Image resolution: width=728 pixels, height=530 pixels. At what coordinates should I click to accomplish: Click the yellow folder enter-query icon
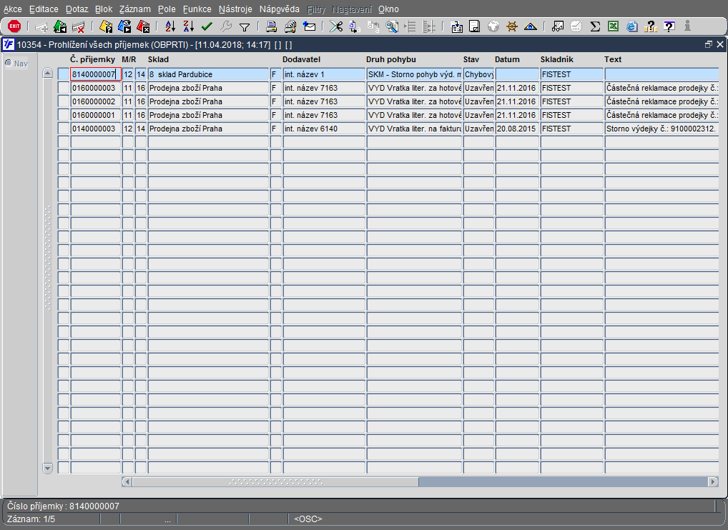click(106, 26)
